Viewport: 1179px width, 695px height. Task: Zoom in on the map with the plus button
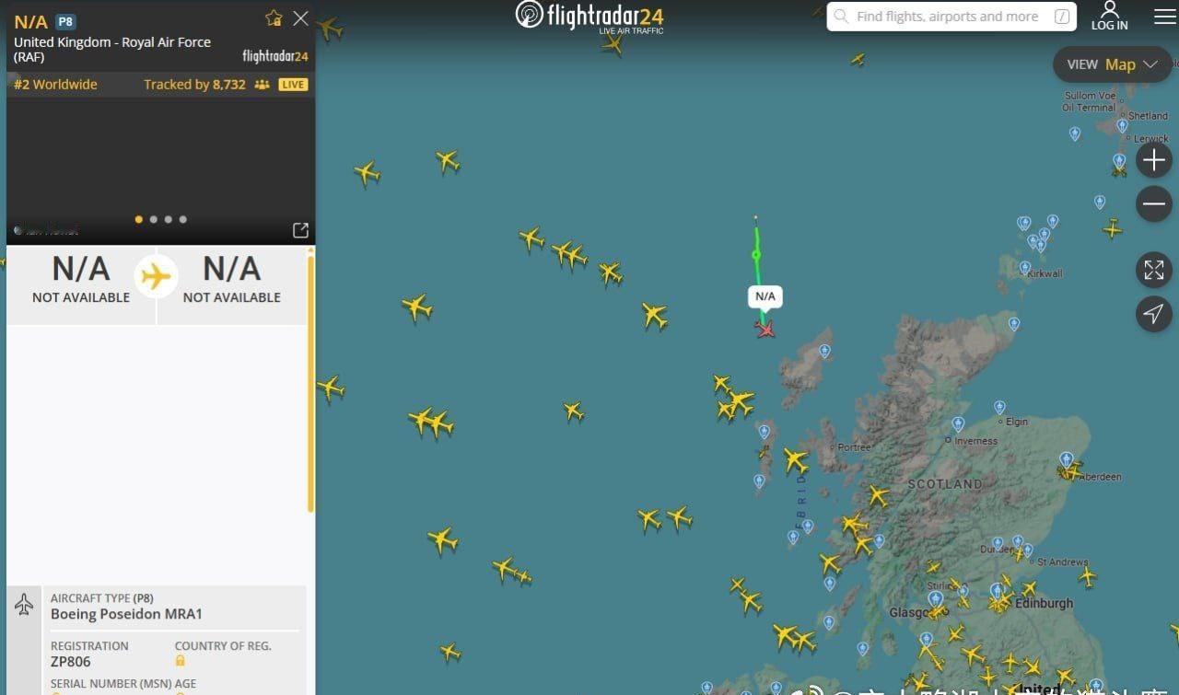(1153, 160)
